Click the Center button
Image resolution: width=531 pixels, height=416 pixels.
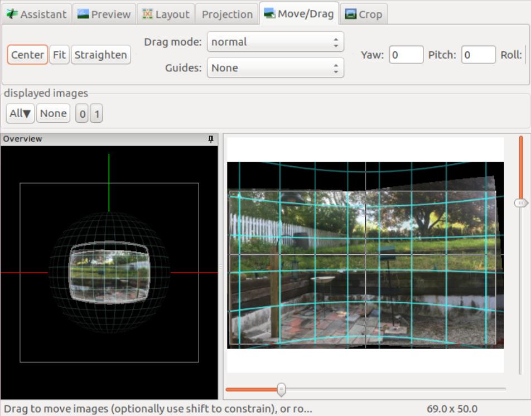coord(27,55)
